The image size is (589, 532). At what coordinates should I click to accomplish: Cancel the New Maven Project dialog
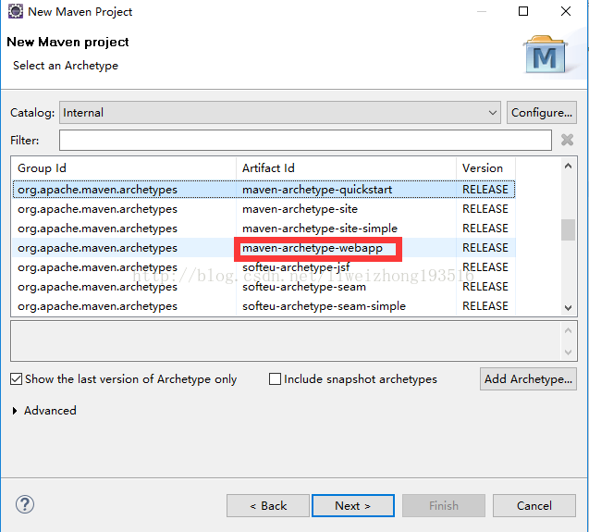(x=534, y=506)
